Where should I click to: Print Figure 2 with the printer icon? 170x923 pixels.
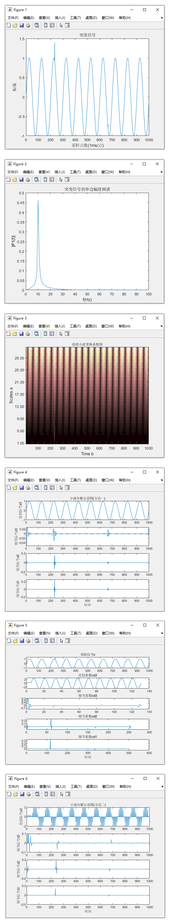point(27,179)
